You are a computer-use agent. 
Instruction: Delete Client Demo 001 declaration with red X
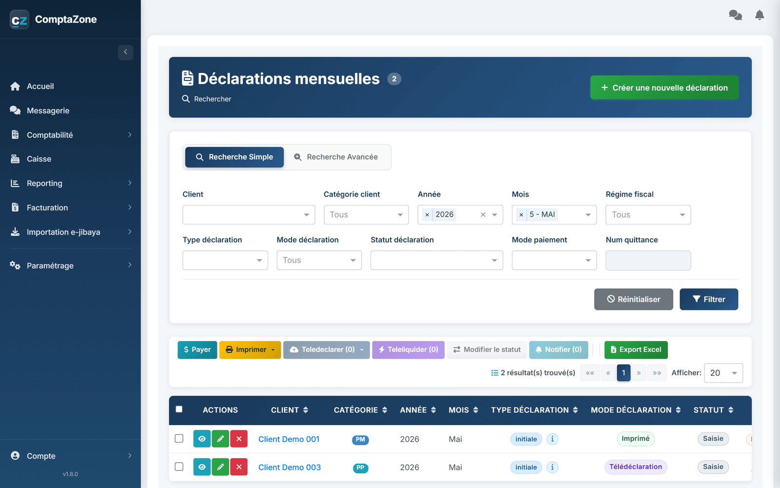pyautogui.click(x=239, y=439)
